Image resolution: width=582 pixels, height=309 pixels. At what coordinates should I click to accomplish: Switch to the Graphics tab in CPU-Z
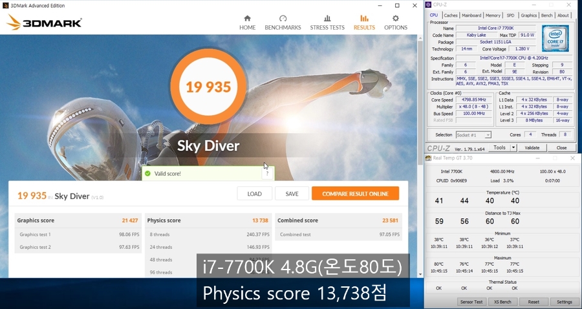pos(528,16)
